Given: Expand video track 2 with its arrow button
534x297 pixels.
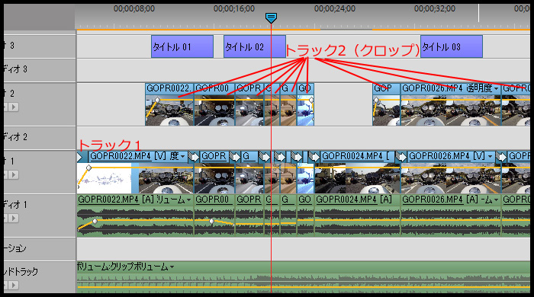Looking at the screenshot, I should coord(14,107).
